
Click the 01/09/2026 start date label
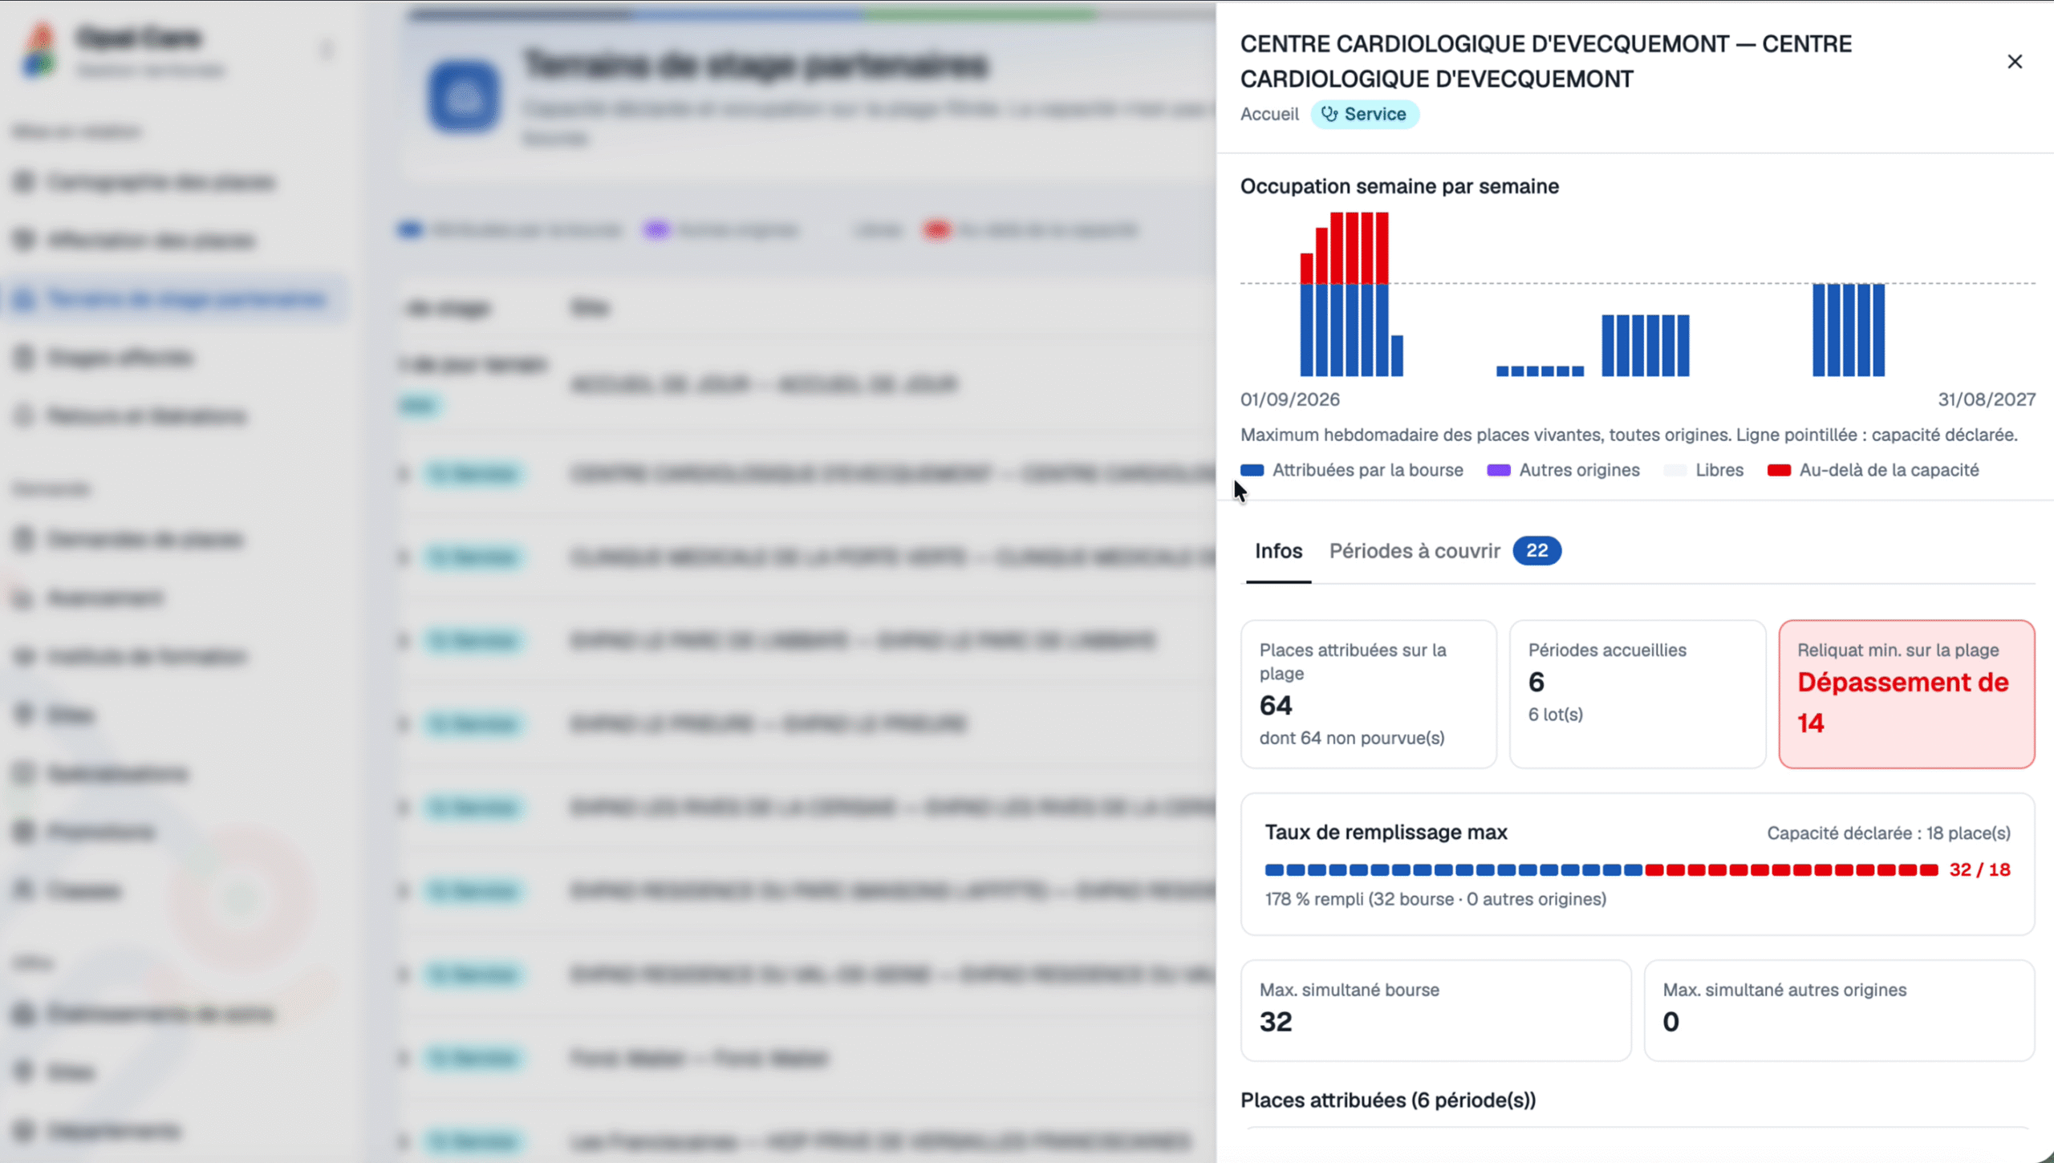pyautogui.click(x=1289, y=399)
